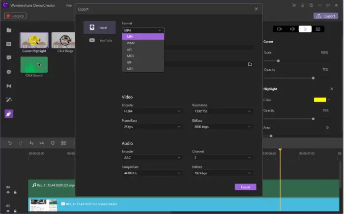Click the undo arrow in timeline toolbar
The width and height of the screenshot is (344, 214).
click(10, 143)
